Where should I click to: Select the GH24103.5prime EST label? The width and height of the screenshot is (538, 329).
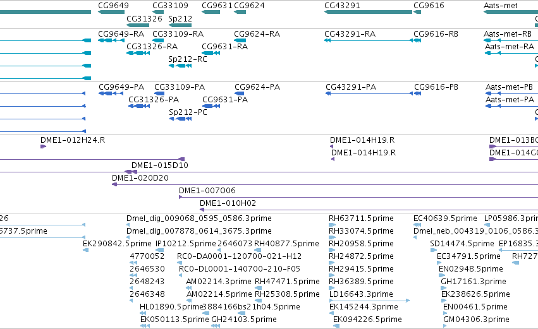point(244,320)
